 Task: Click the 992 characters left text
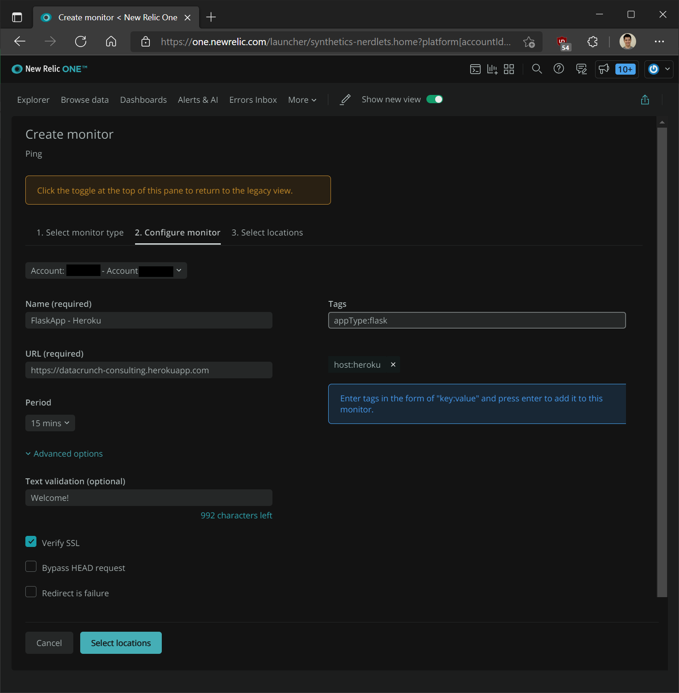tap(236, 515)
